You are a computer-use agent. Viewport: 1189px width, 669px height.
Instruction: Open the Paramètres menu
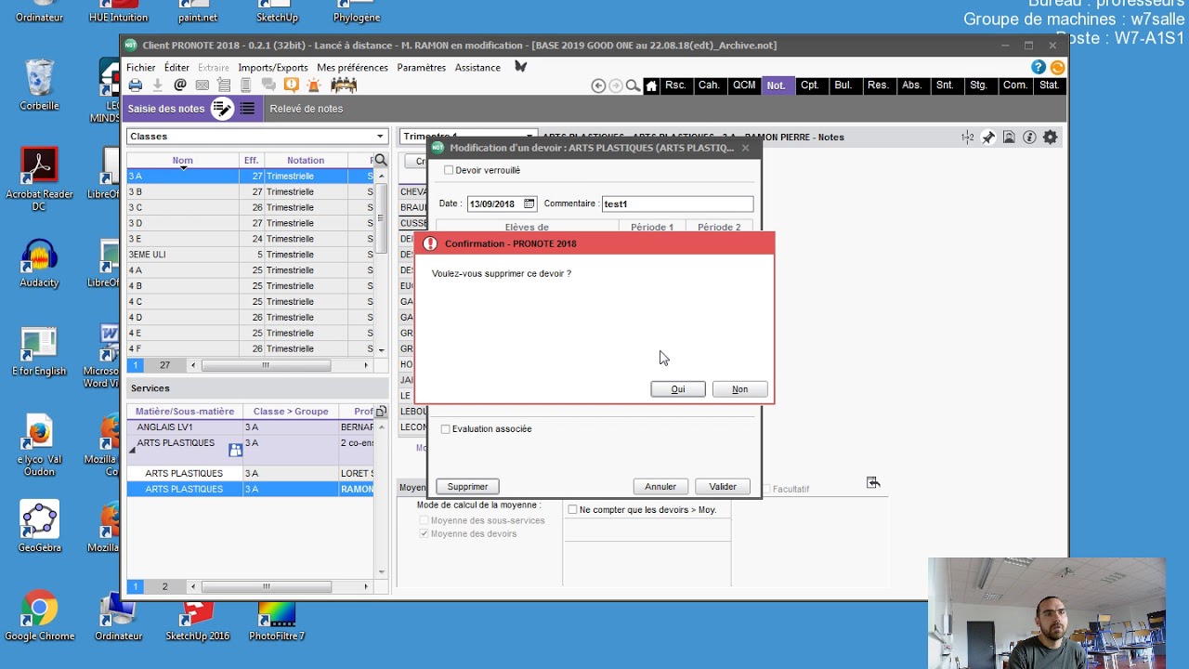point(421,67)
